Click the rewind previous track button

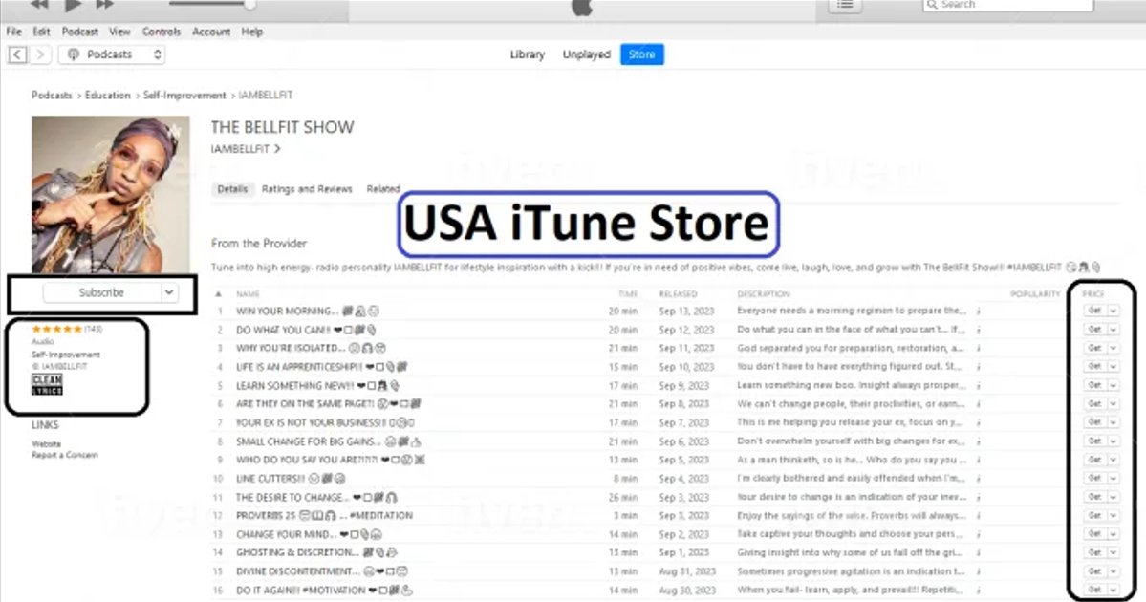click(x=39, y=4)
